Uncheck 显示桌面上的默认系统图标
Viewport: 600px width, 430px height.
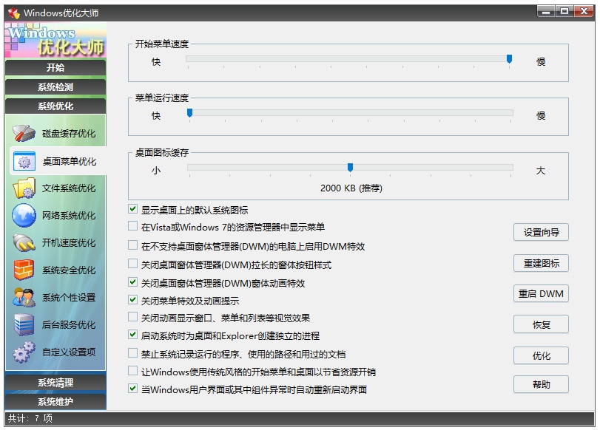pyautogui.click(x=132, y=210)
